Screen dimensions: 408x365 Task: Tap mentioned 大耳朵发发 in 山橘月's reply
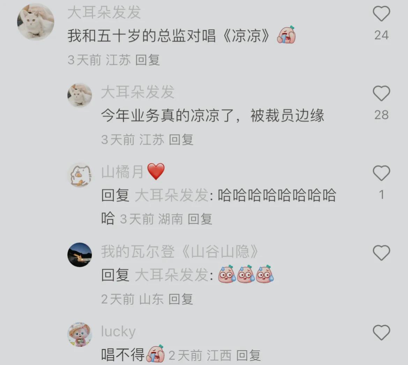tap(172, 195)
